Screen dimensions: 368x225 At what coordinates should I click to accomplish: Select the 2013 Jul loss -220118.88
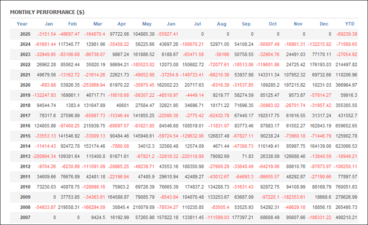point(192,156)
